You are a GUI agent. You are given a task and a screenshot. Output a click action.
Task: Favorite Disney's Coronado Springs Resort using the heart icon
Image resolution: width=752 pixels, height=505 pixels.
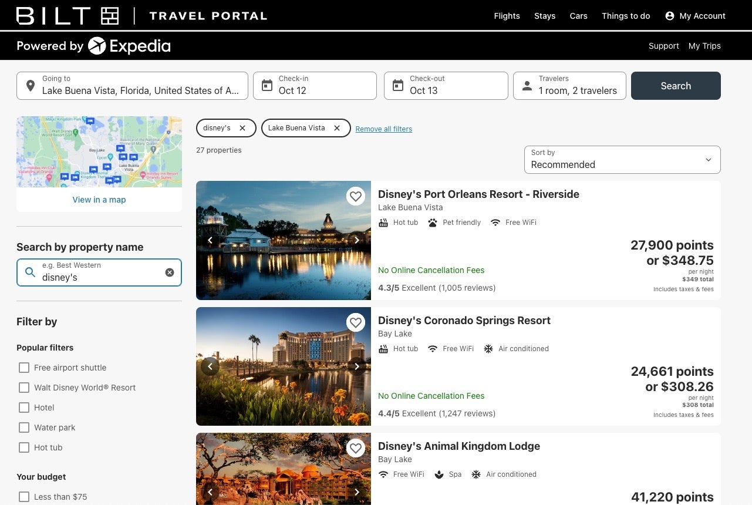(x=356, y=322)
